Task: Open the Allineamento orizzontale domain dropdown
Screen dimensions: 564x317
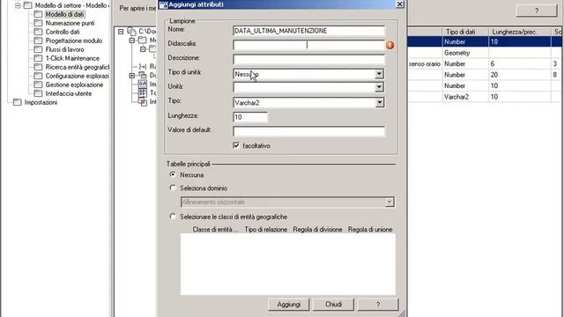Action: (390, 202)
